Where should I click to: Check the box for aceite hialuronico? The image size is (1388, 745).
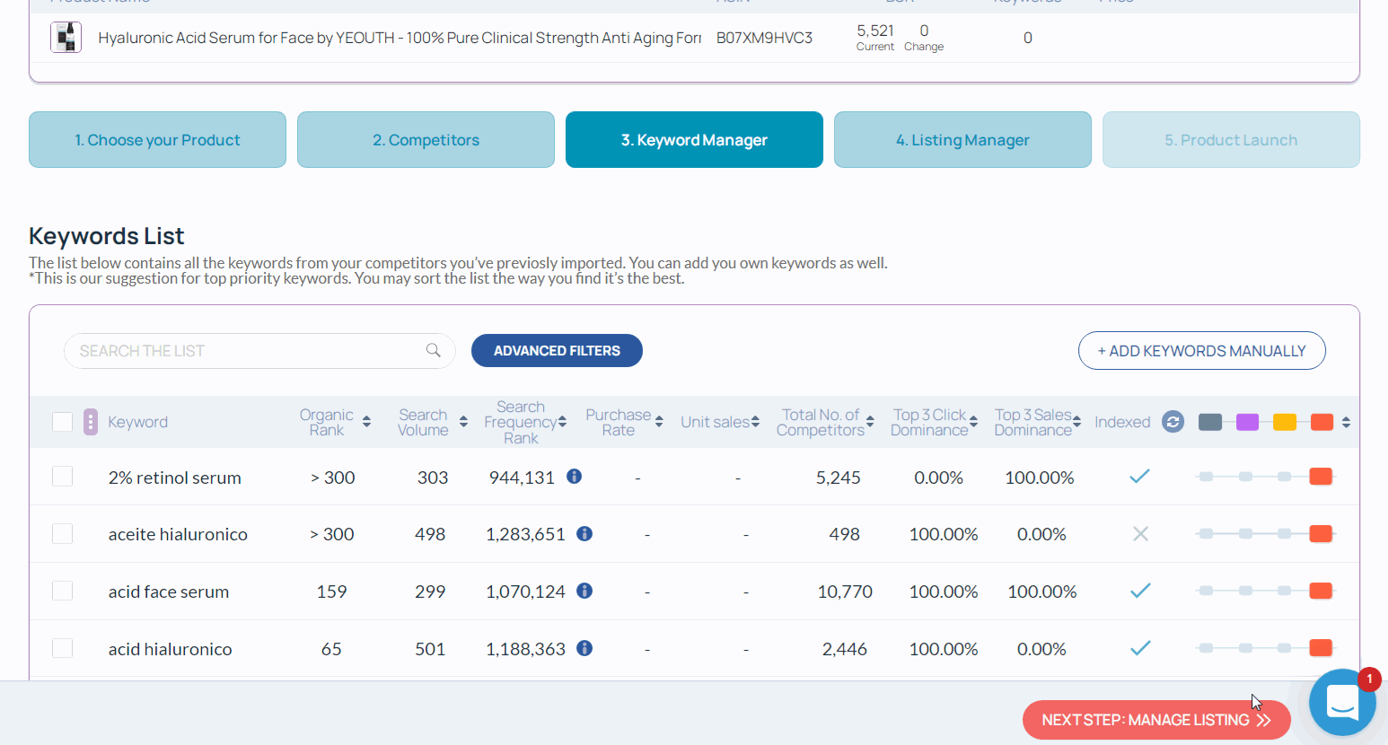click(x=62, y=534)
